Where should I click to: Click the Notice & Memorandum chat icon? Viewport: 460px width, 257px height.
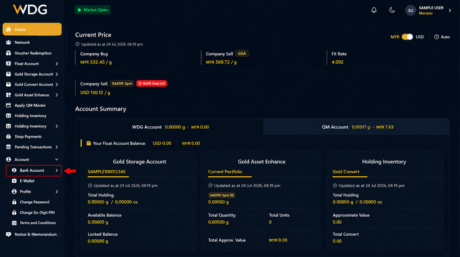9,234
